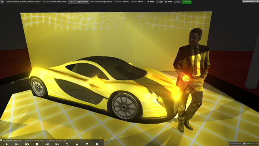This screenshot has height=146, width=259.
Task: Click the Play transport button
Action: pos(6,144)
